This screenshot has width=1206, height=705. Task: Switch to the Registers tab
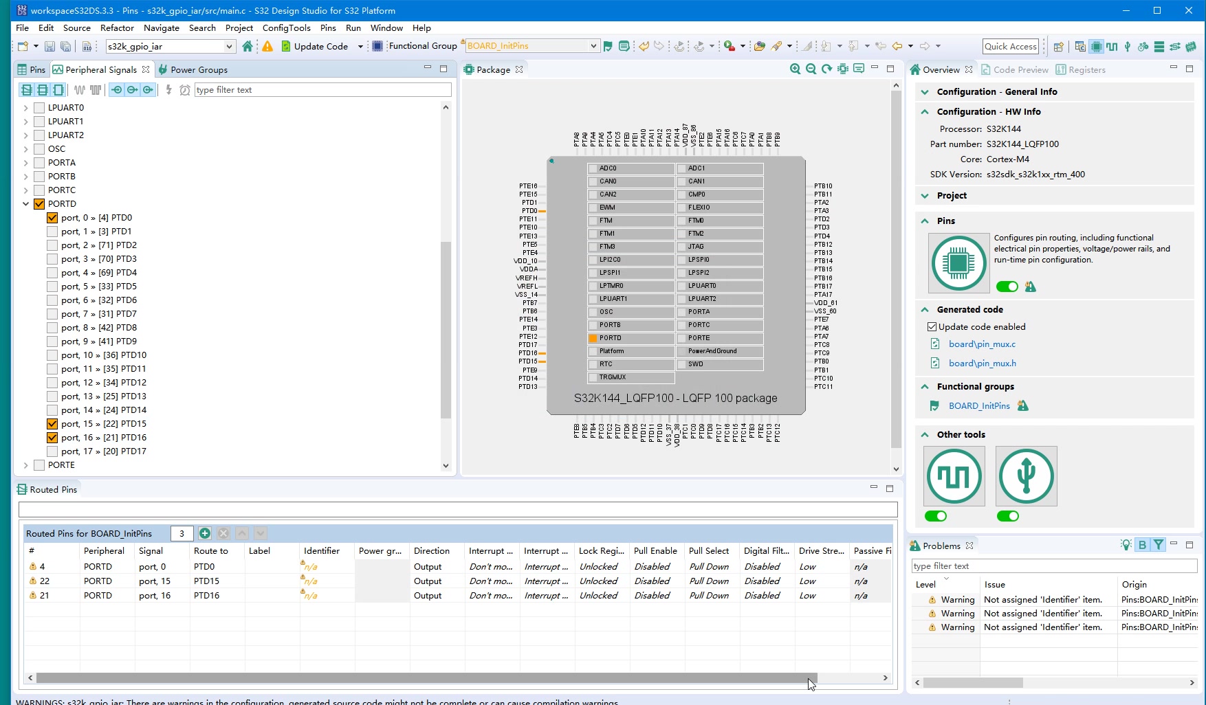pyautogui.click(x=1081, y=69)
